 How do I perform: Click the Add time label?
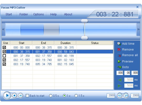click(x=128, y=44)
